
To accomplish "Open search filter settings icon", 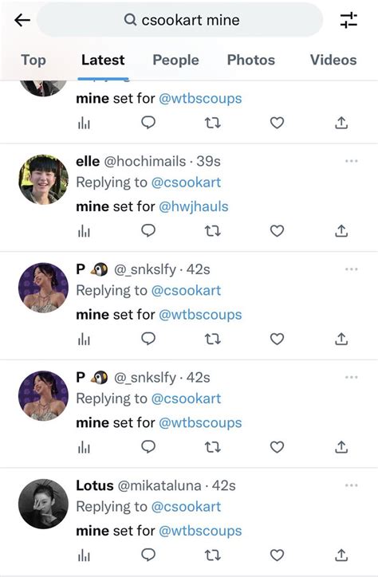I will pyautogui.click(x=348, y=20).
